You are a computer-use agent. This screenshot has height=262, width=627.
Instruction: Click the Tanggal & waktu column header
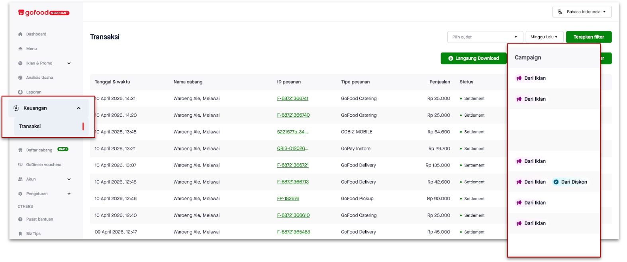[112, 82]
